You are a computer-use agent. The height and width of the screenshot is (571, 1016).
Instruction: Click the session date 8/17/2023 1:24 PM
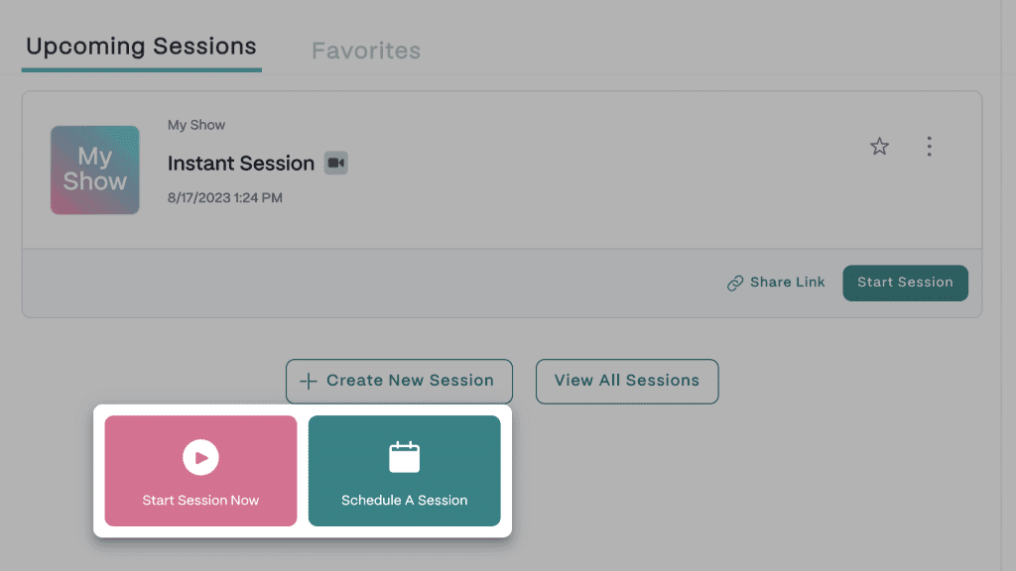coord(225,197)
